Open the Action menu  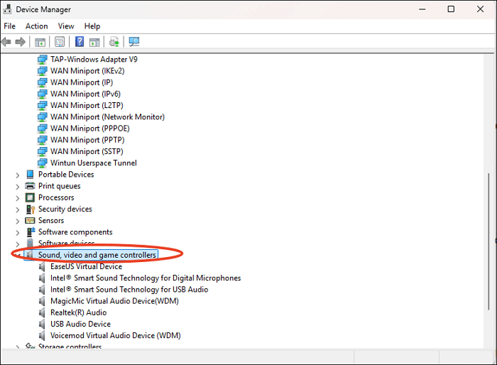click(37, 26)
